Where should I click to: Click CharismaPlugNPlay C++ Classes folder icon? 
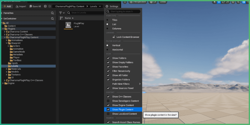pyautogui.click(x=7, y=80)
